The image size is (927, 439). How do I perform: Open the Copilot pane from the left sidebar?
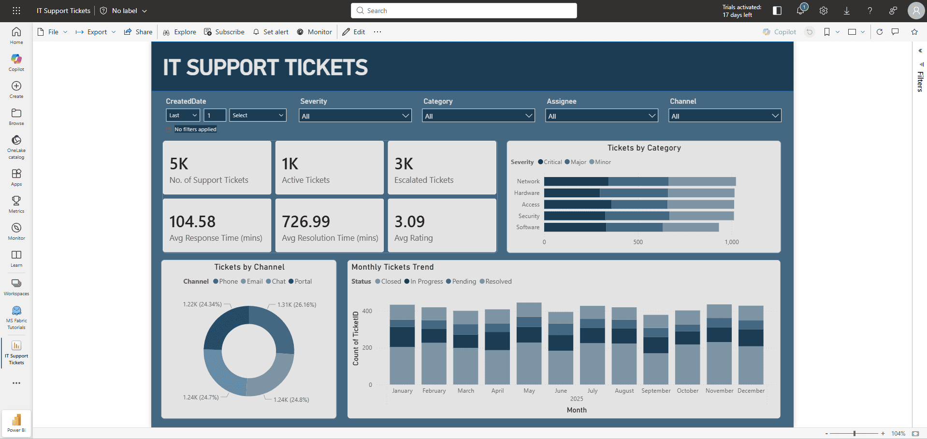(x=16, y=62)
